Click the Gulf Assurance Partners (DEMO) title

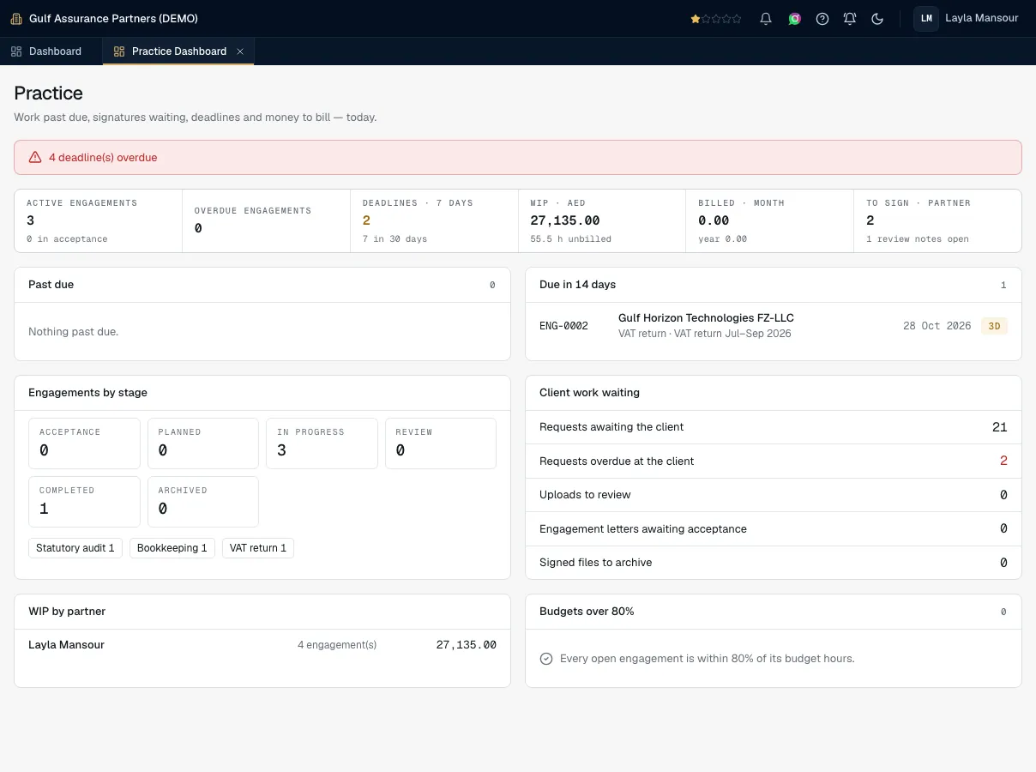coord(113,18)
